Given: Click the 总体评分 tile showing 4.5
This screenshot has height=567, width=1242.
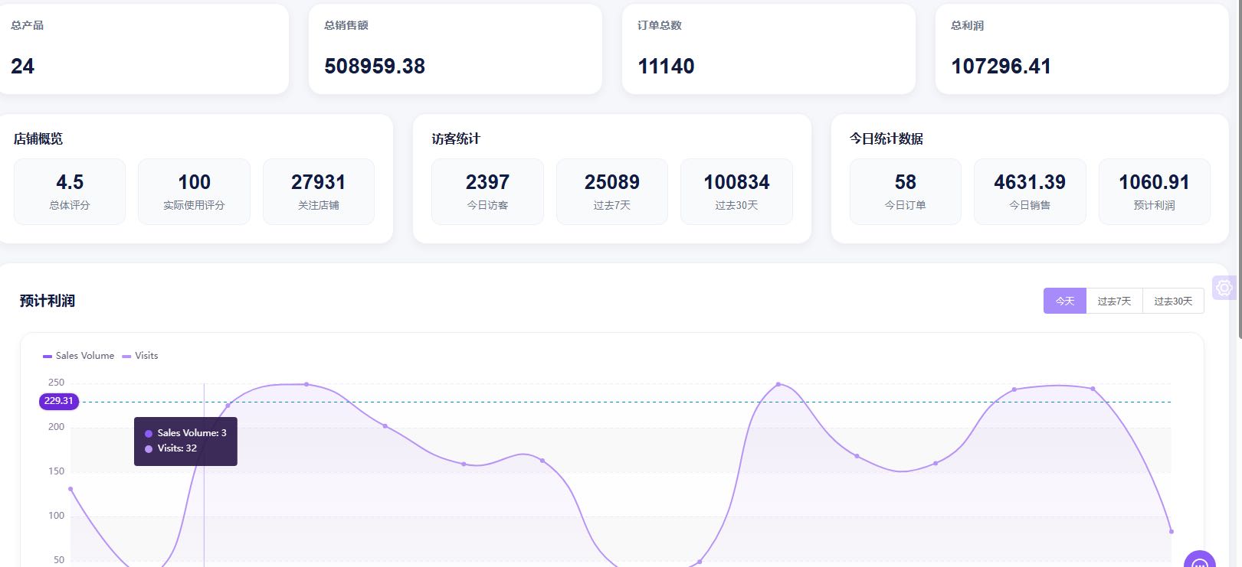Looking at the screenshot, I should [x=70, y=191].
